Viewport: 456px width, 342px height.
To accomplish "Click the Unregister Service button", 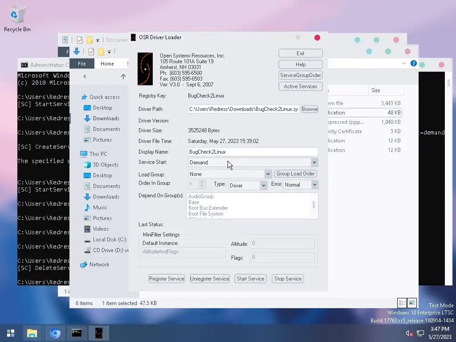I will [209, 279].
